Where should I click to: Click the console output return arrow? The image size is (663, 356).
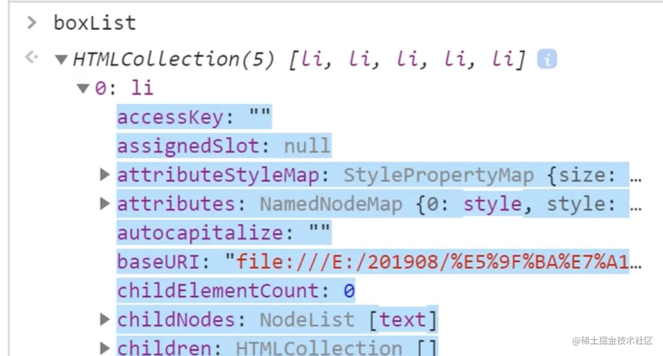(x=31, y=58)
